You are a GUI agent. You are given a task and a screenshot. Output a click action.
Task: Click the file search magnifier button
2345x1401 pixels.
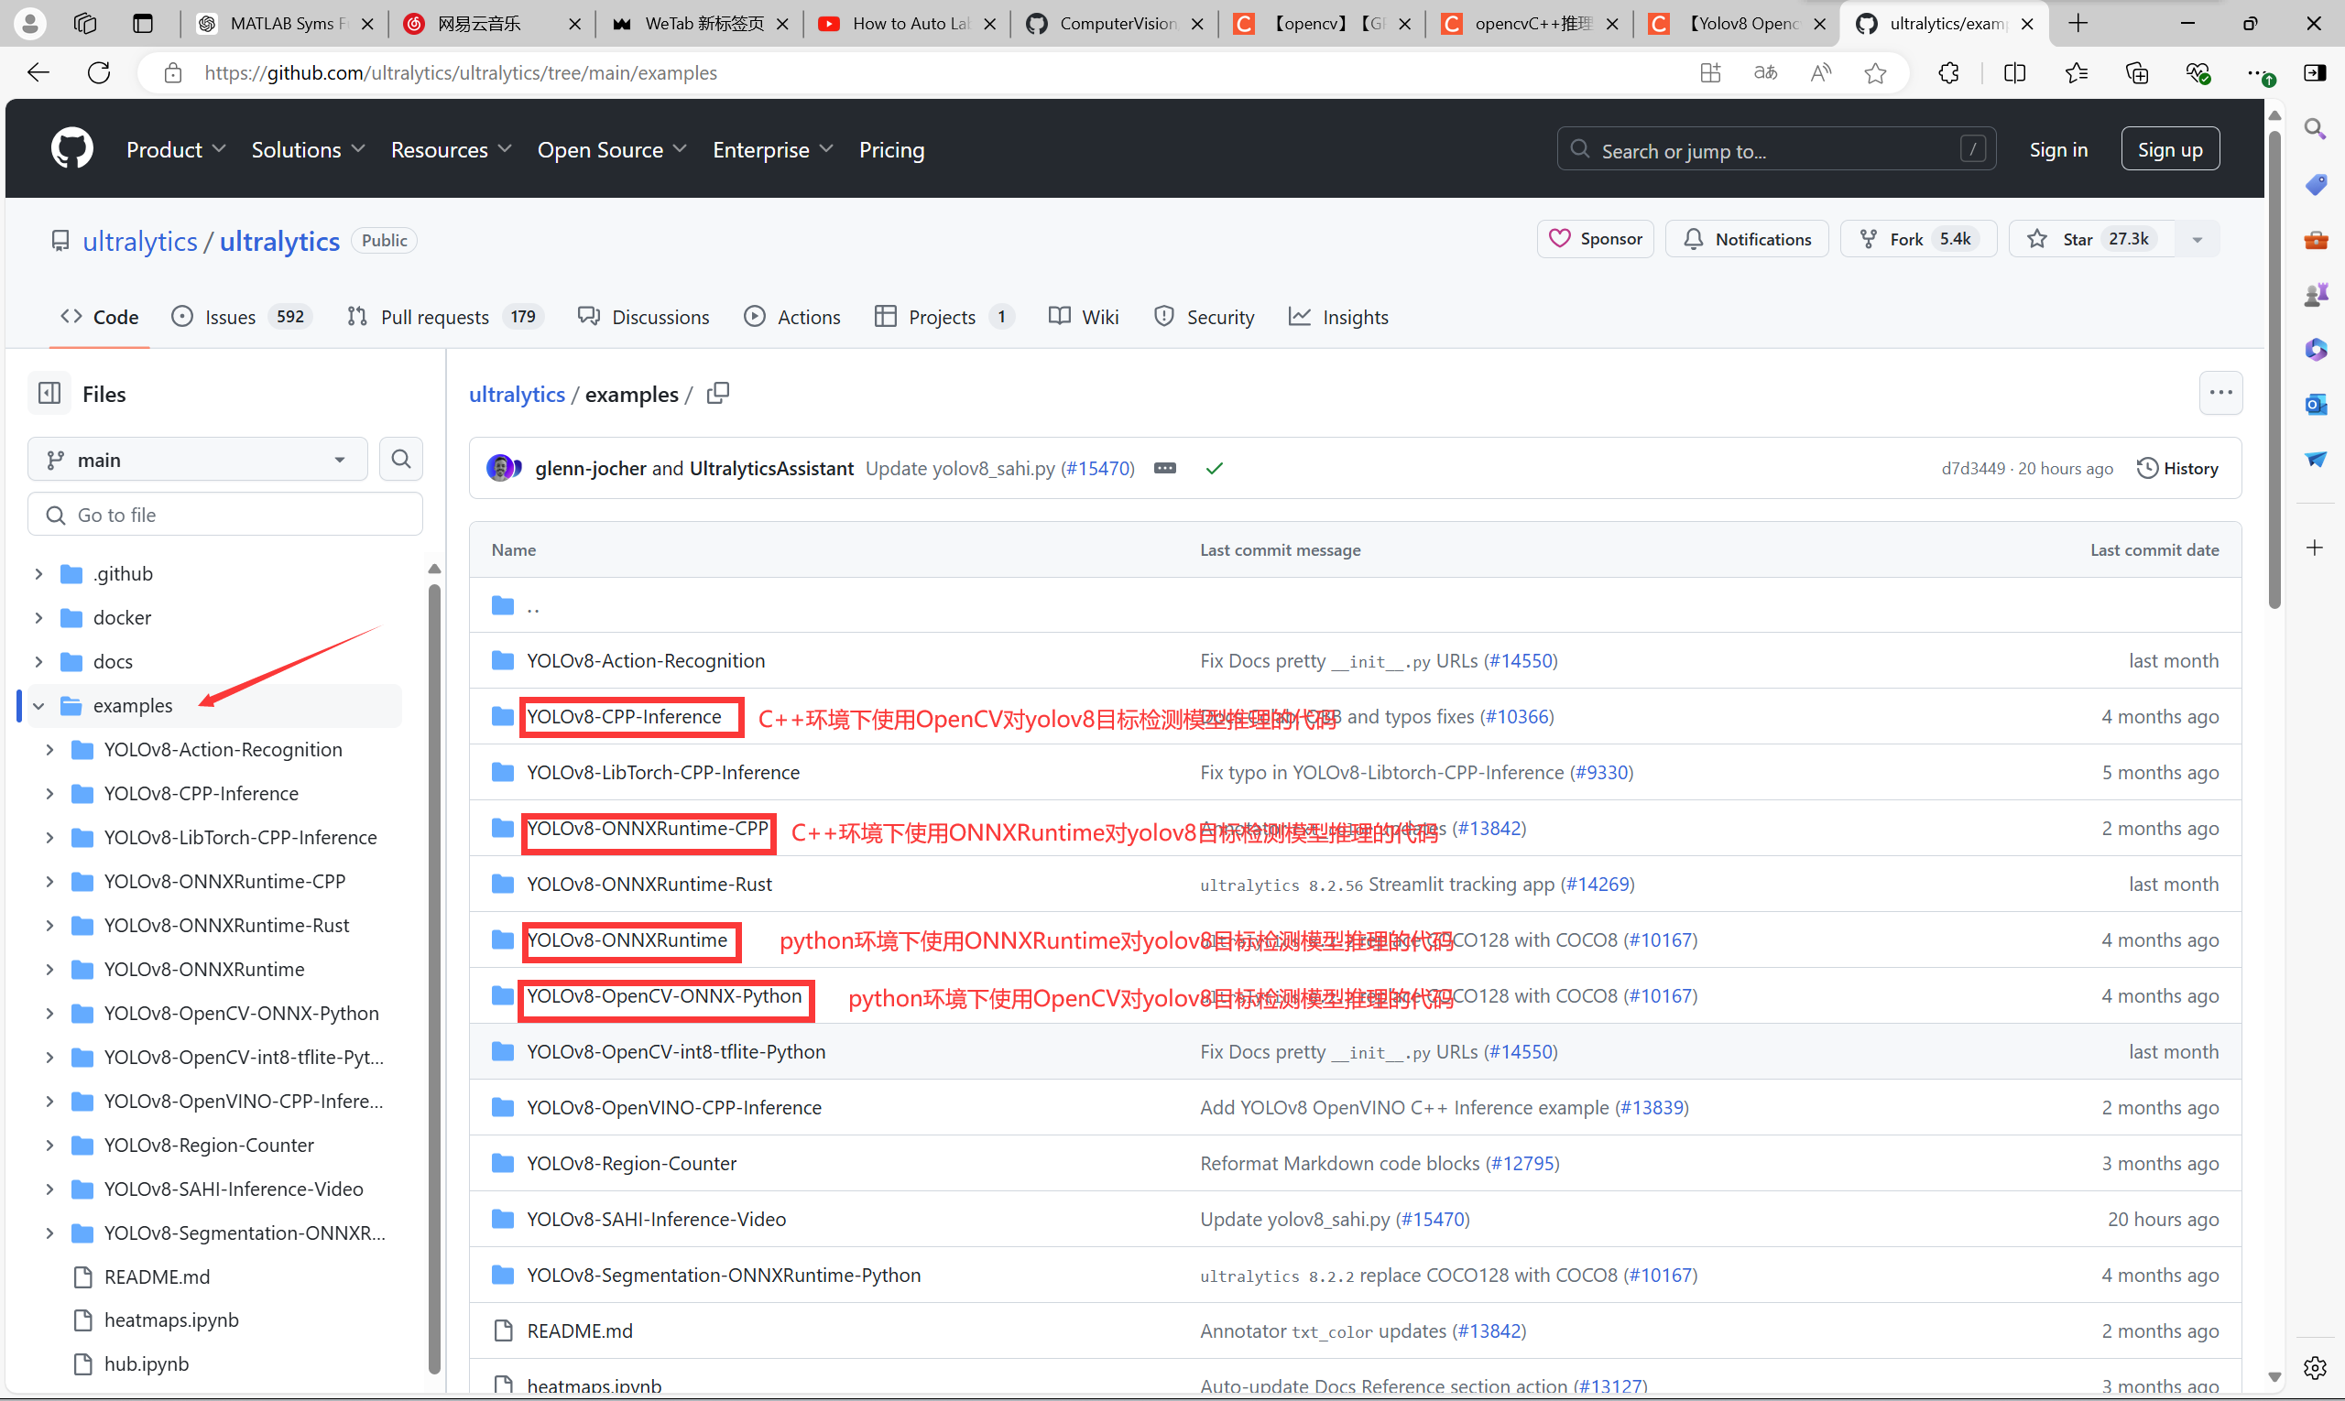click(x=400, y=460)
